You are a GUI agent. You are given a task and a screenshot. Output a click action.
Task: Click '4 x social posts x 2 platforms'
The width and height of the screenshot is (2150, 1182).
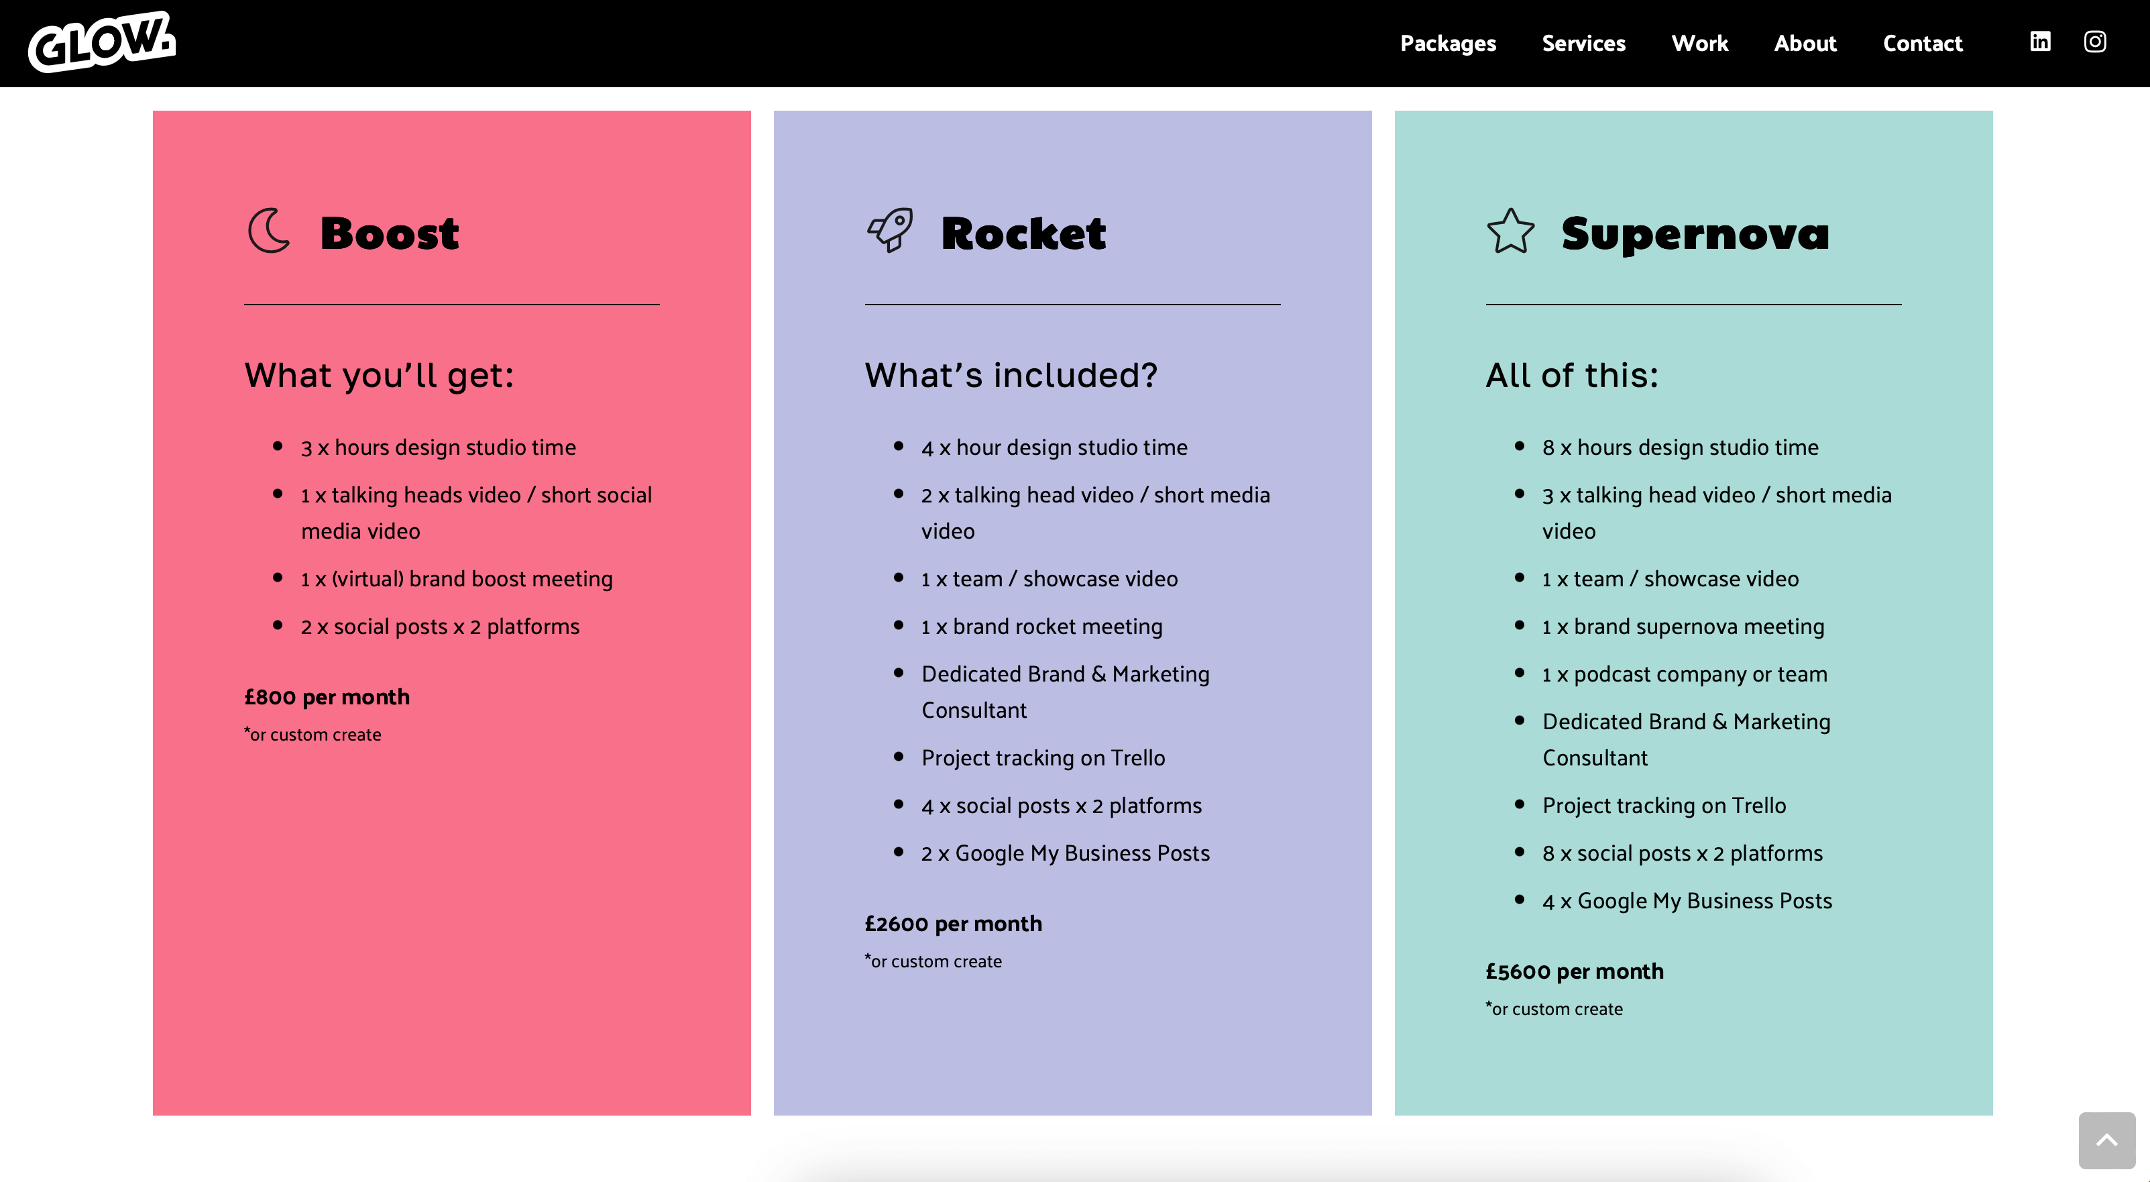[1062, 806]
